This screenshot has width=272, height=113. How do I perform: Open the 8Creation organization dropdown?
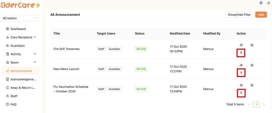[20, 18]
